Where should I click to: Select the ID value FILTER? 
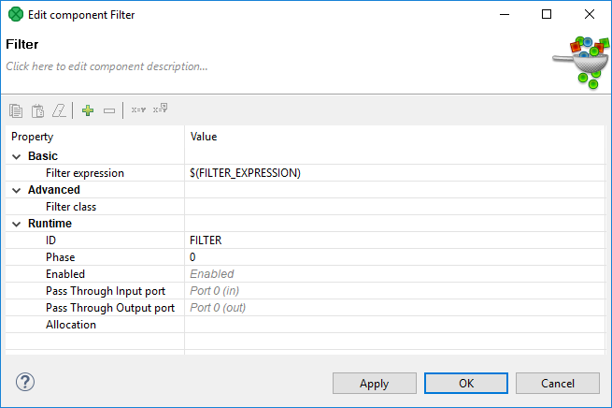[x=206, y=240]
